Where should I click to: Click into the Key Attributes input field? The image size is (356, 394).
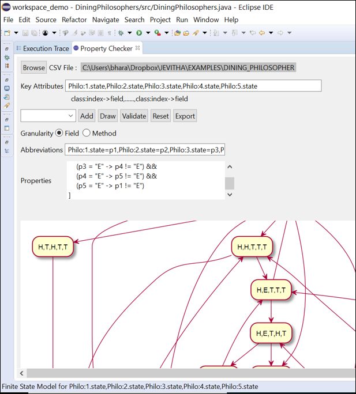(193, 86)
